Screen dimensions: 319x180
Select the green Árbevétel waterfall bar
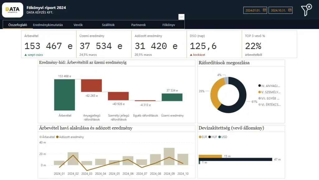(64, 95)
